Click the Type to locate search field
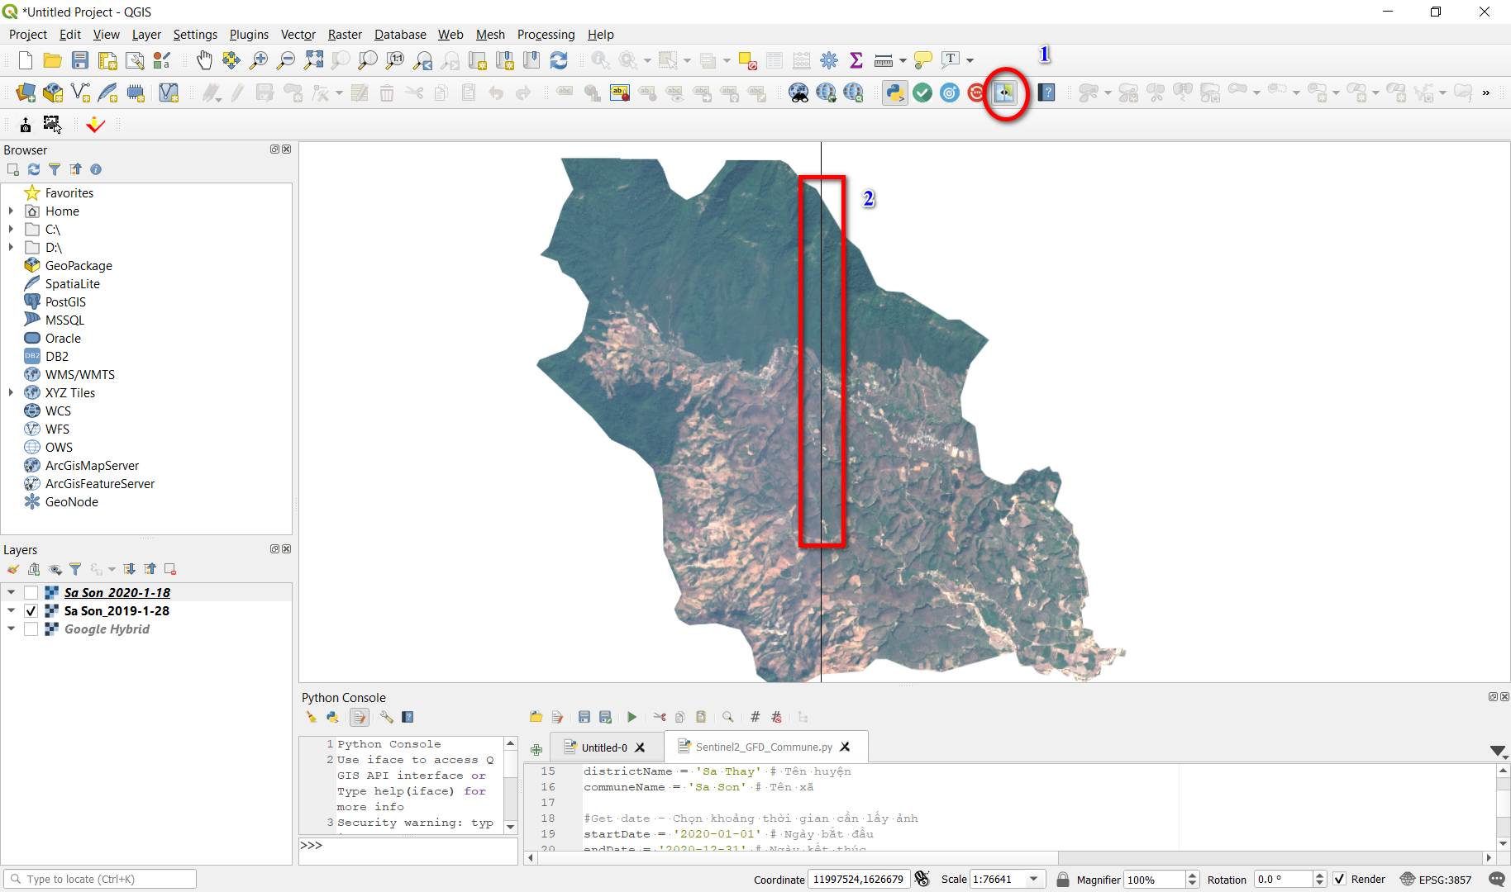Screen dimensions: 1511x892 click(100, 879)
